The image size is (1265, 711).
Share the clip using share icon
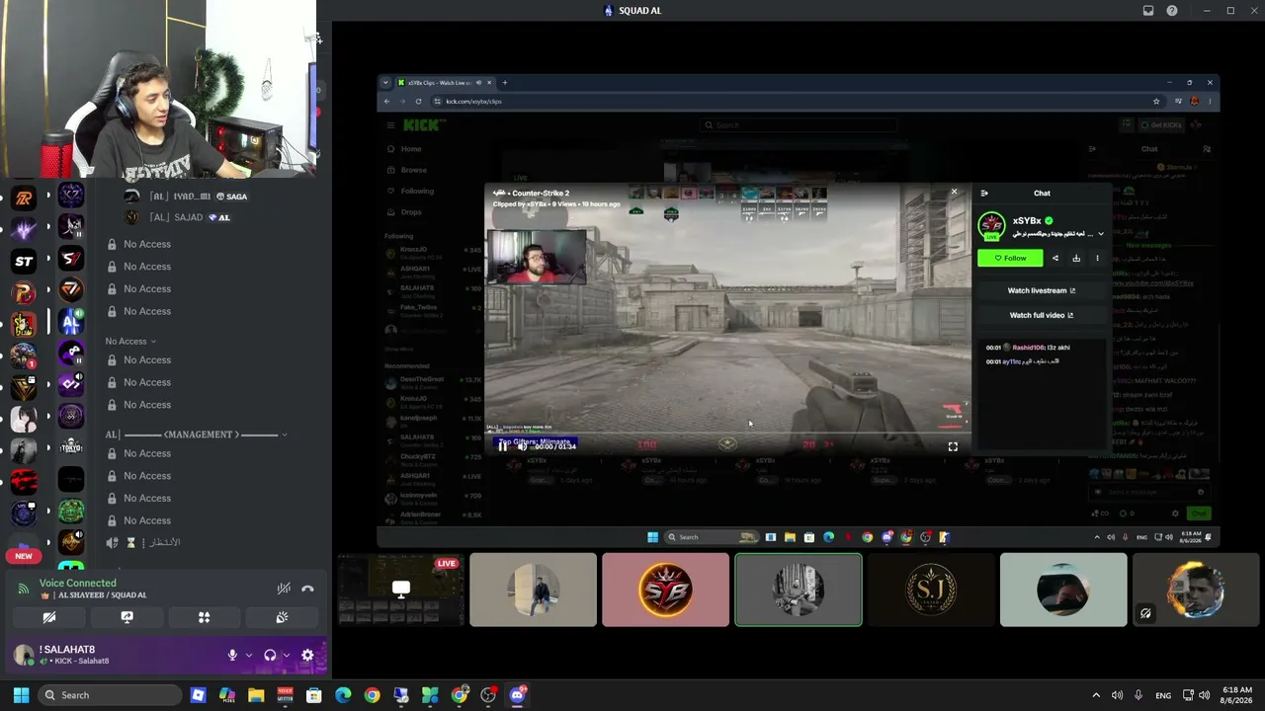pos(1055,258)
